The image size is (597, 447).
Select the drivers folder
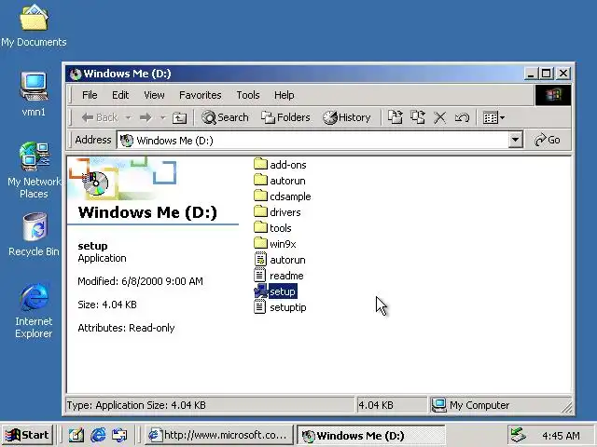[x=277, y=212]
